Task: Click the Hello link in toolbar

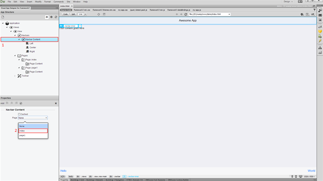Action: tap(63, 171)
